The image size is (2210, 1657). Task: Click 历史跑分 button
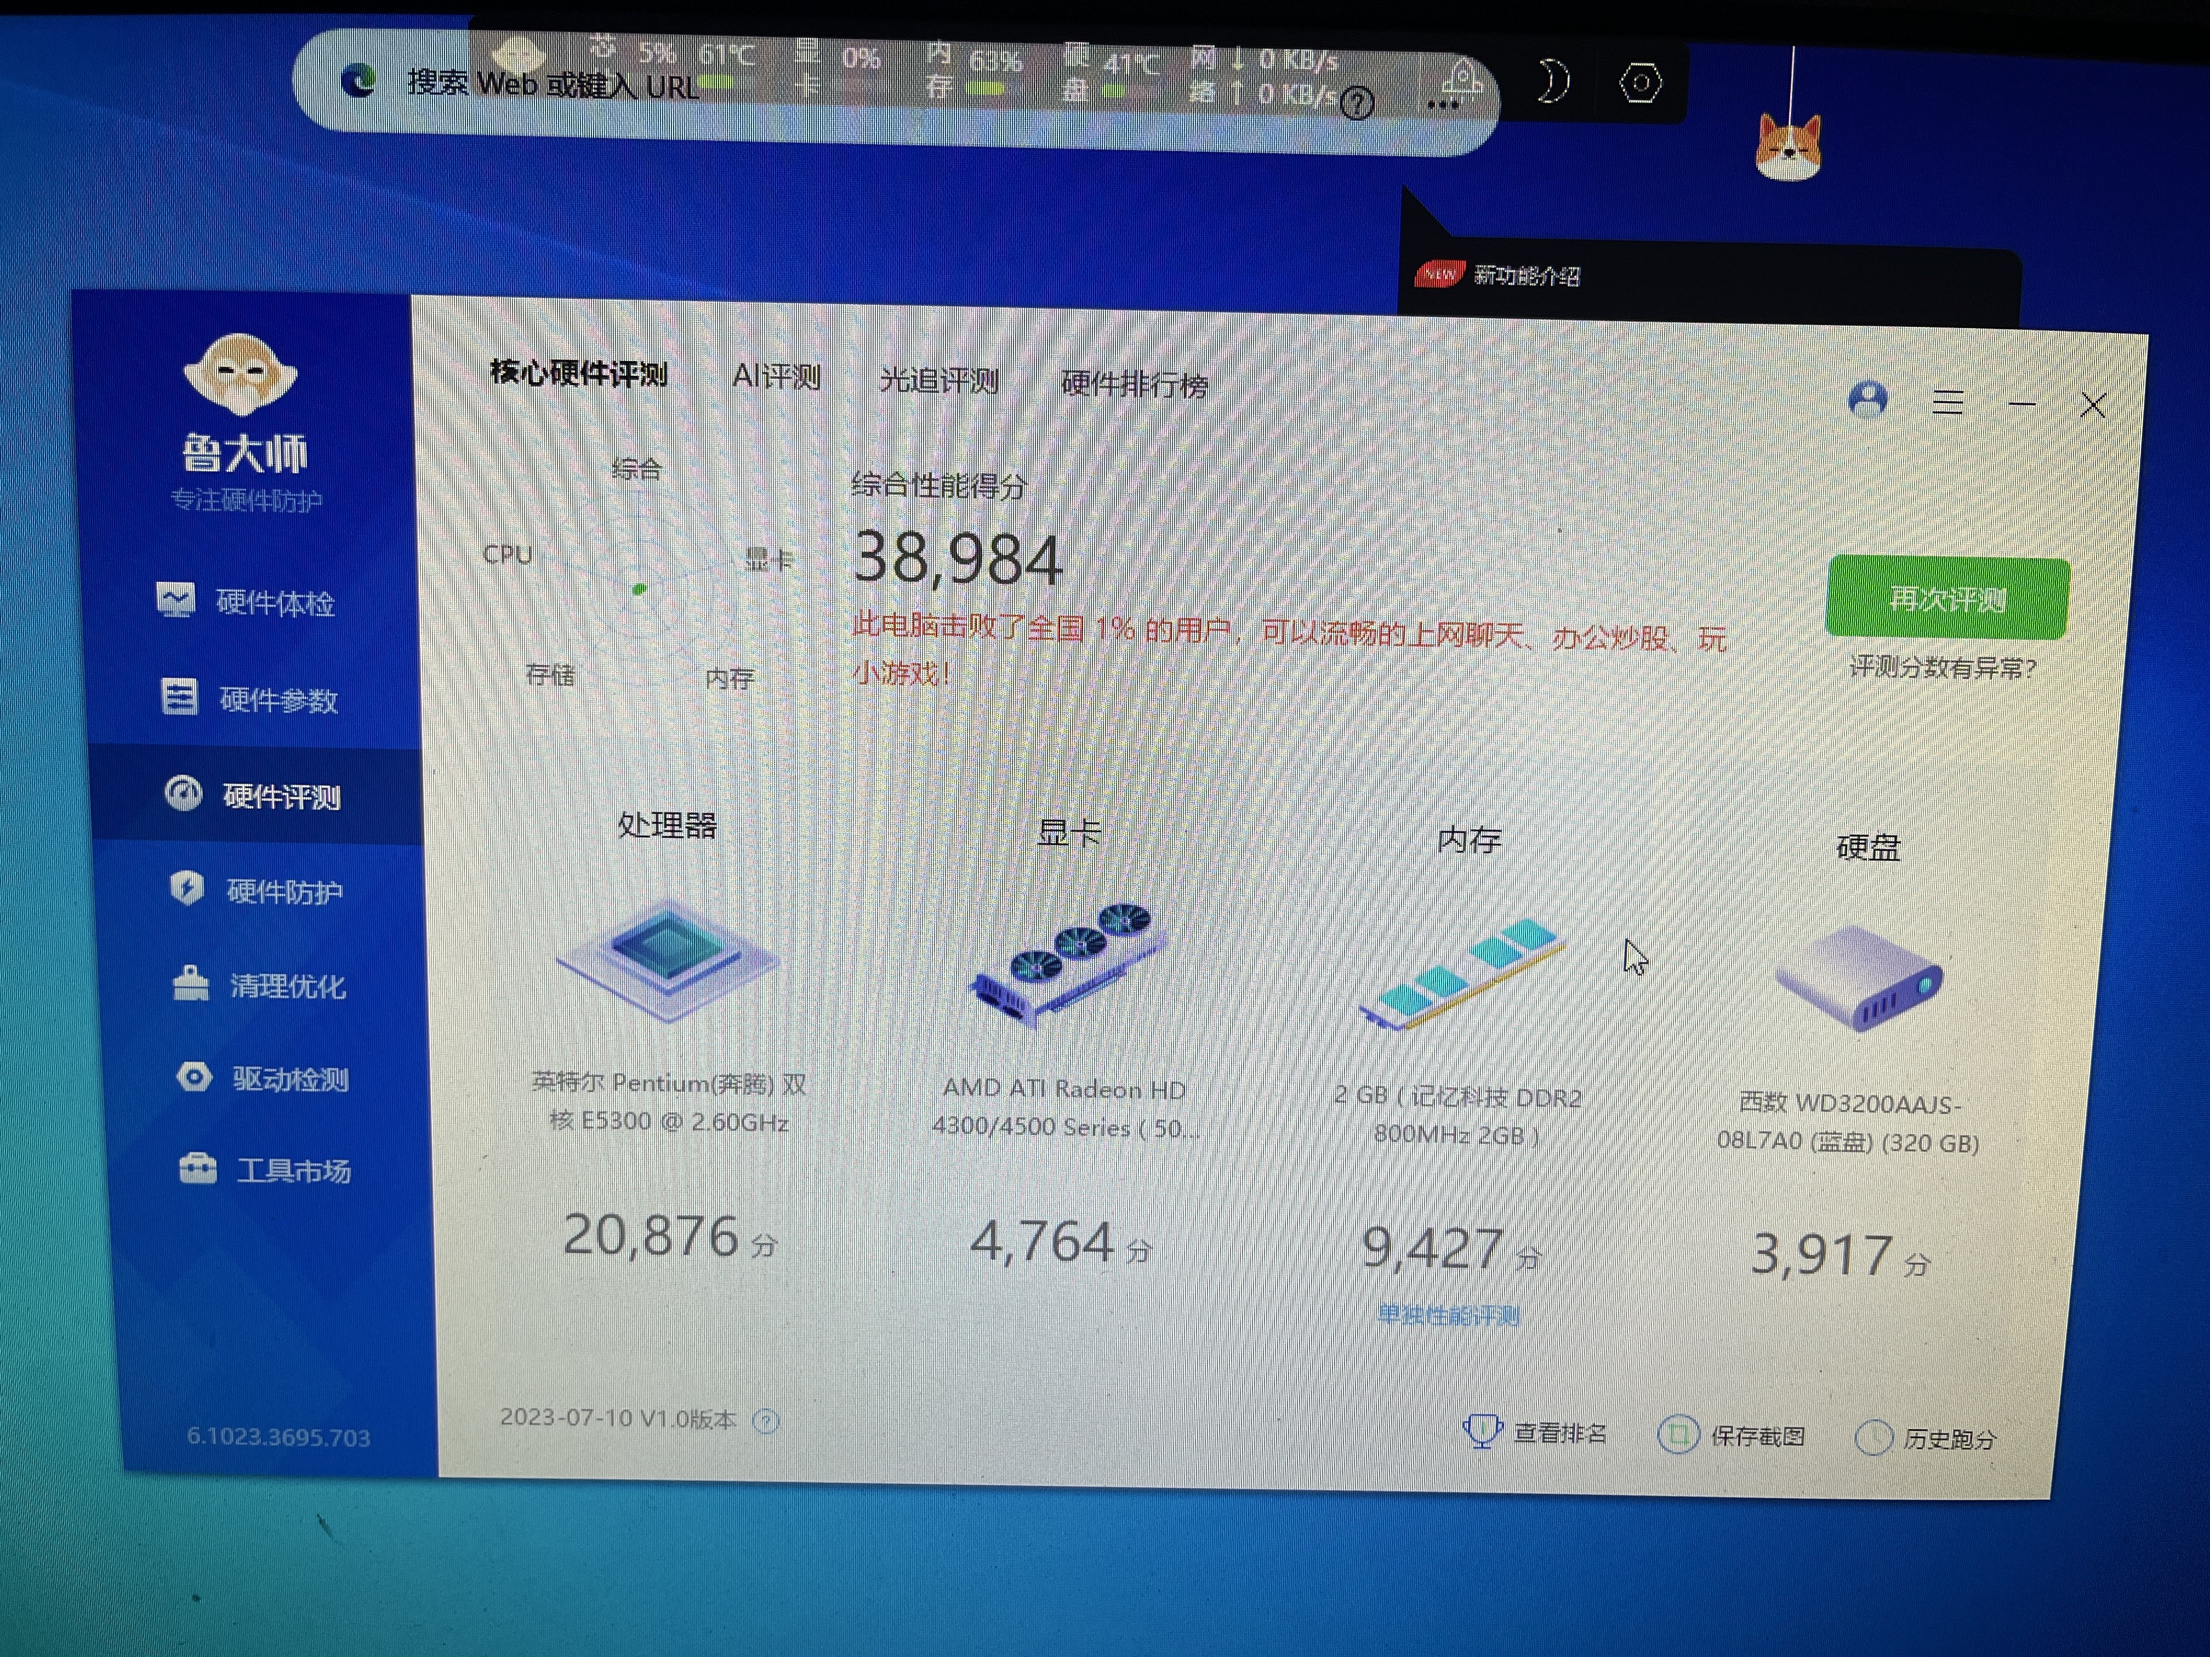point(1926,1438)
